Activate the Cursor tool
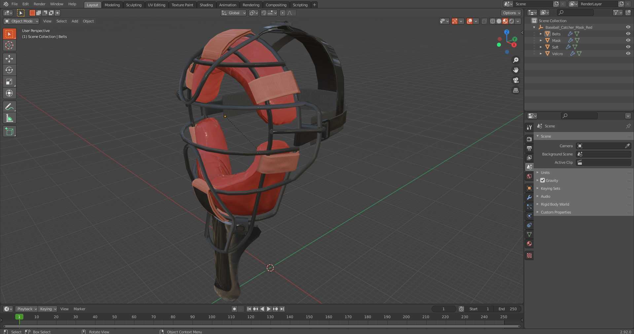 point(9,45)
